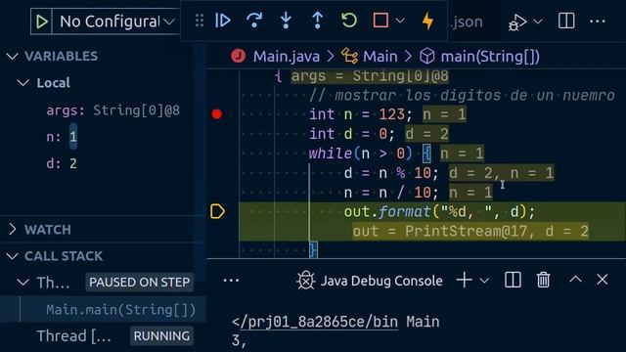Click the spanish comment line
This screenshot has width=626, height=352.
[x=462, y=96]
